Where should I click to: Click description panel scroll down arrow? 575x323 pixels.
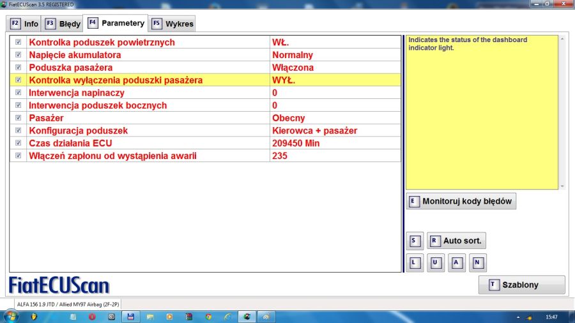[562, 186]
